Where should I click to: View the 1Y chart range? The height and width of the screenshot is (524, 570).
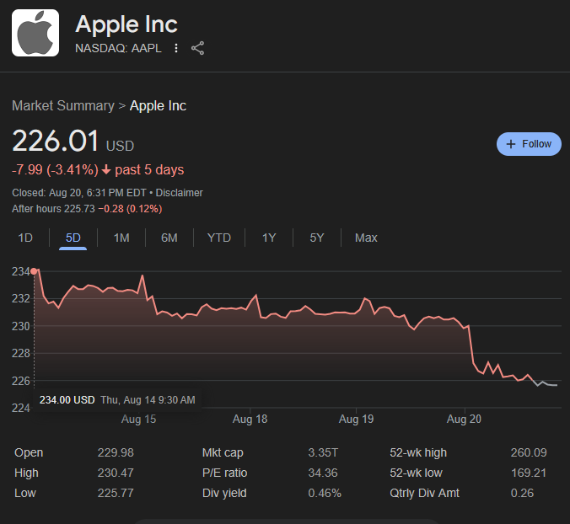tap(269, 238)
